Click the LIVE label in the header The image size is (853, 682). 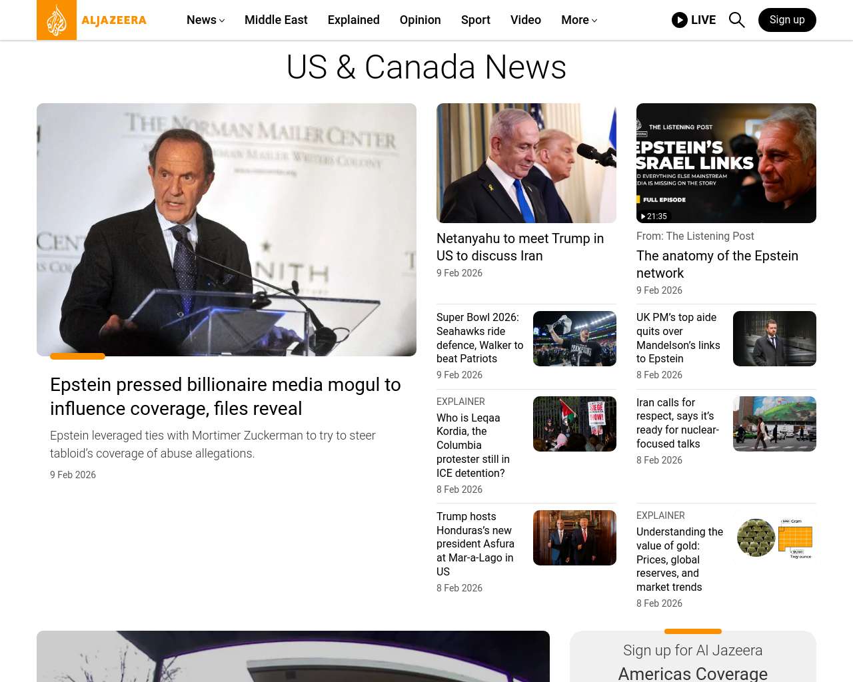pyautogui.click(x=703, y=20)
